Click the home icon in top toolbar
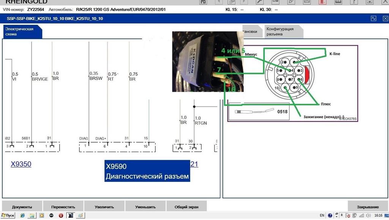389x220 pixels. (203, 2)
